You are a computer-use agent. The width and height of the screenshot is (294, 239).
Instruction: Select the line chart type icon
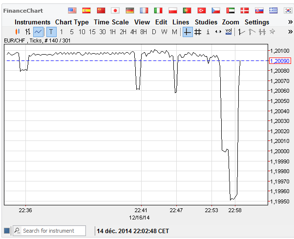point(39,32)
